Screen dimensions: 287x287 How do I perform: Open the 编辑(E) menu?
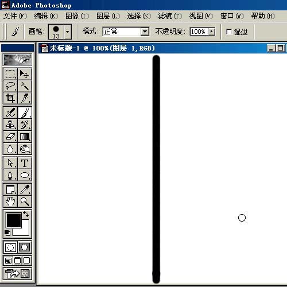(x=46, y=16)
